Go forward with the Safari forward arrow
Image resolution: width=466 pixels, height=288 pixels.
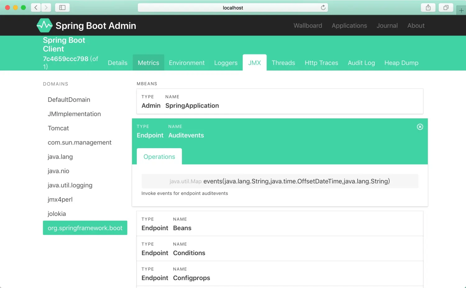point(46,7)
